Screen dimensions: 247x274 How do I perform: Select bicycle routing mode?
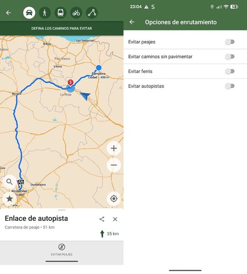tap(76, 13)
